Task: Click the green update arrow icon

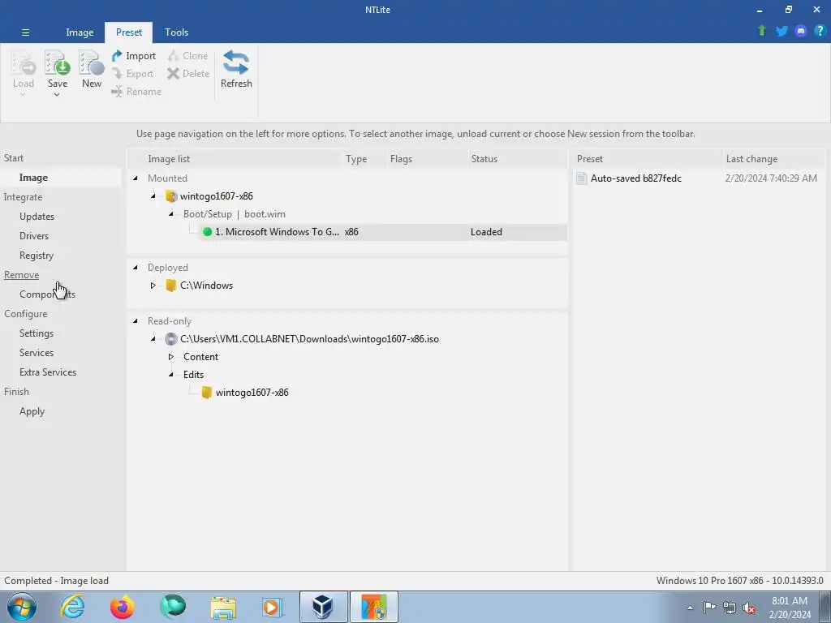Action: click(x=762, y=31)
